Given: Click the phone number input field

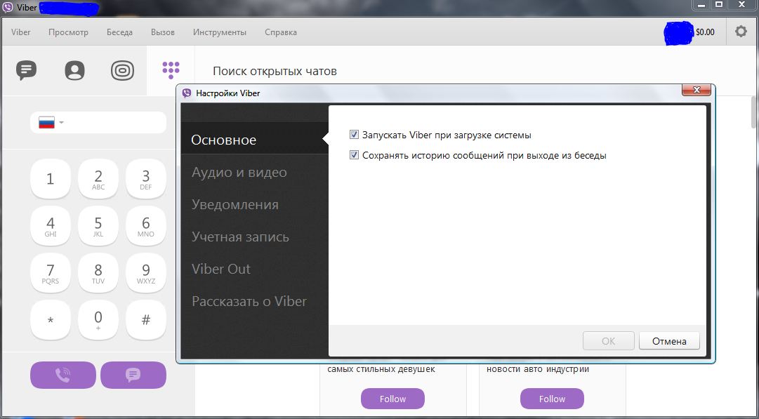Looking at the screenshot, I should 116,123.
